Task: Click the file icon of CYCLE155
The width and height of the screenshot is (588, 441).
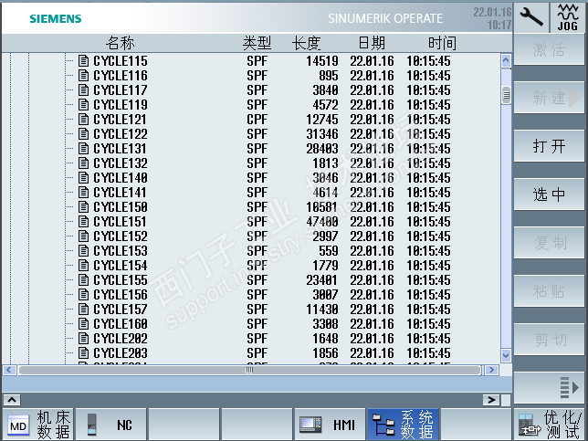Action: click(x=83, y=280)
